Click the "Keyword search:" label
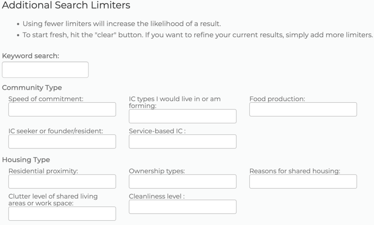Image resolution: width=374 pixels, height=225 pixels. click(31, 56)
